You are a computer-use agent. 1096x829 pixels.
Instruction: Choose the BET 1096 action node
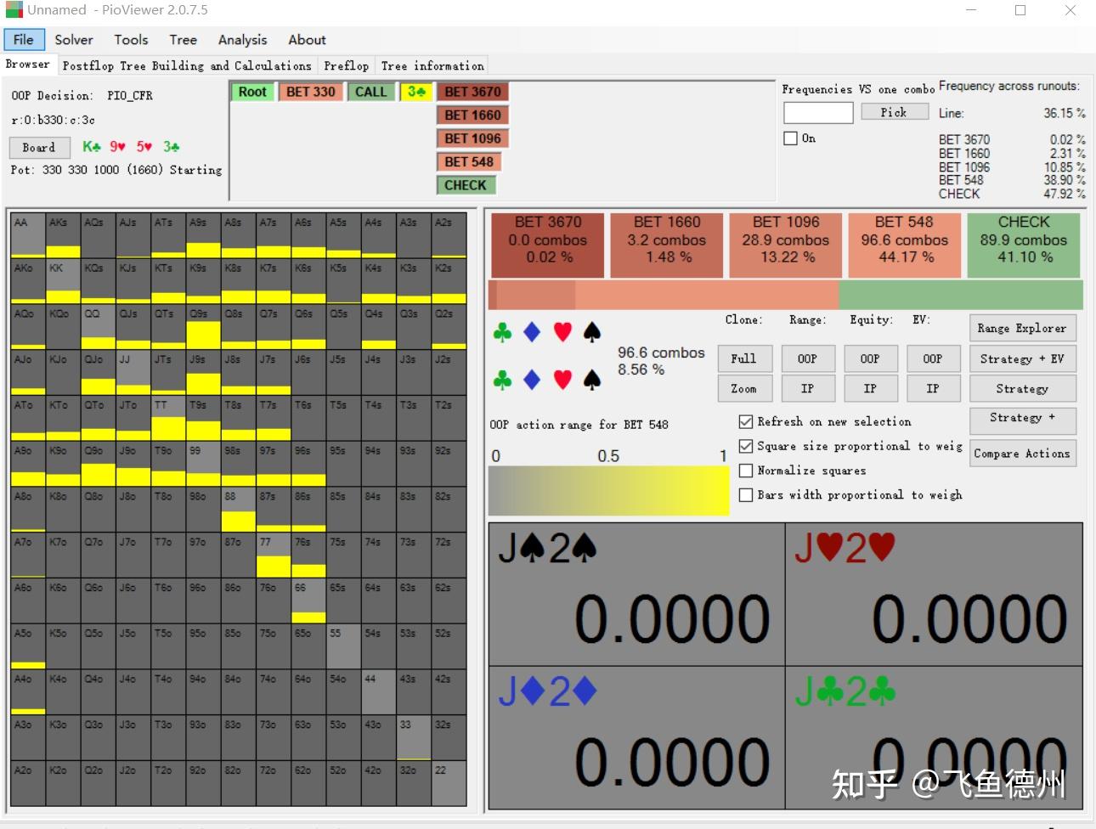click(x=472, y=138)
